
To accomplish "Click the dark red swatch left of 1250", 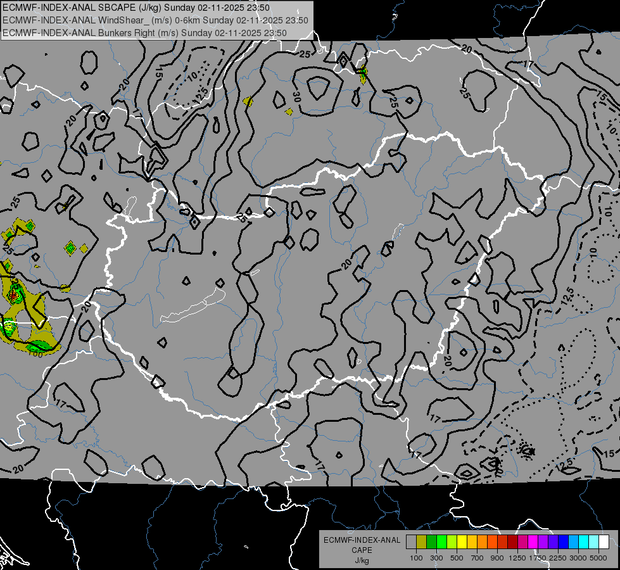I will click(513, 541).
